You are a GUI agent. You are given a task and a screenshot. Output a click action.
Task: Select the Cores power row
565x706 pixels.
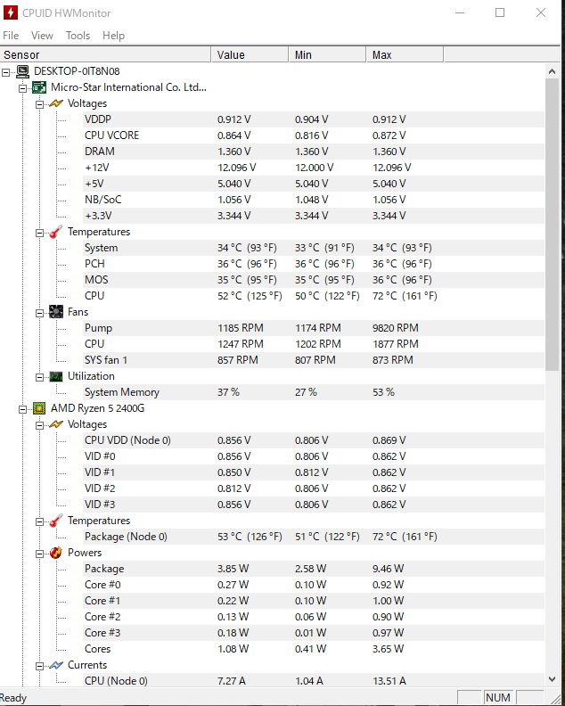314,649
